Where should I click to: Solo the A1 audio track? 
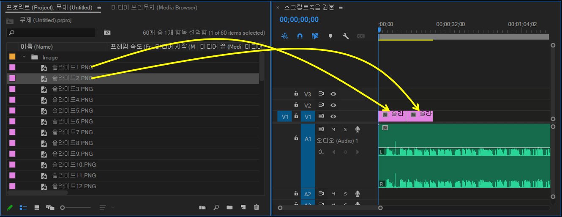(x=345, y=129)
